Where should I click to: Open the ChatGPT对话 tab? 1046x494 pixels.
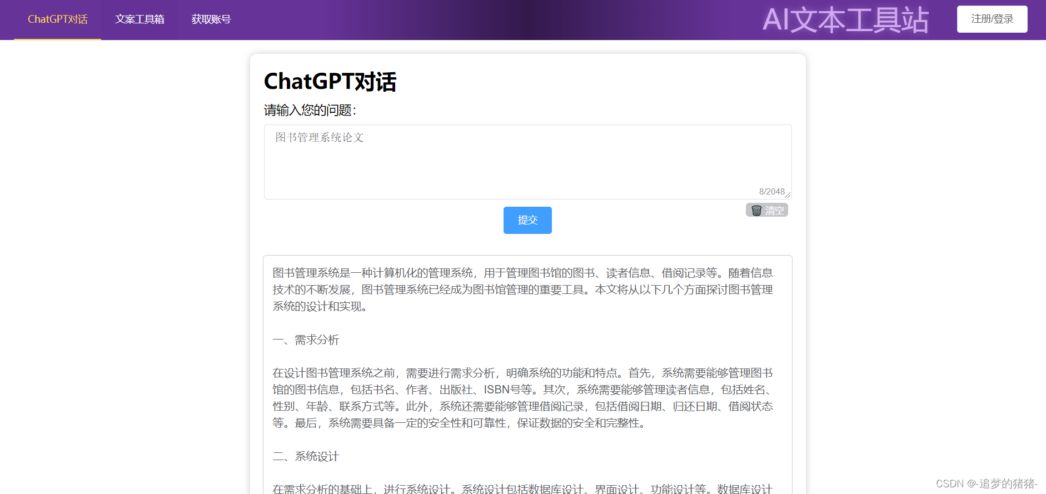point(58,19)
